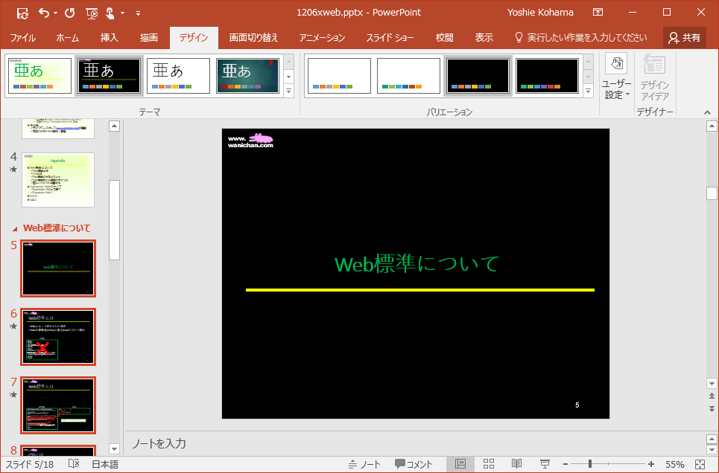
Task: Click the animation star beside slide 4
Action: 13,170
